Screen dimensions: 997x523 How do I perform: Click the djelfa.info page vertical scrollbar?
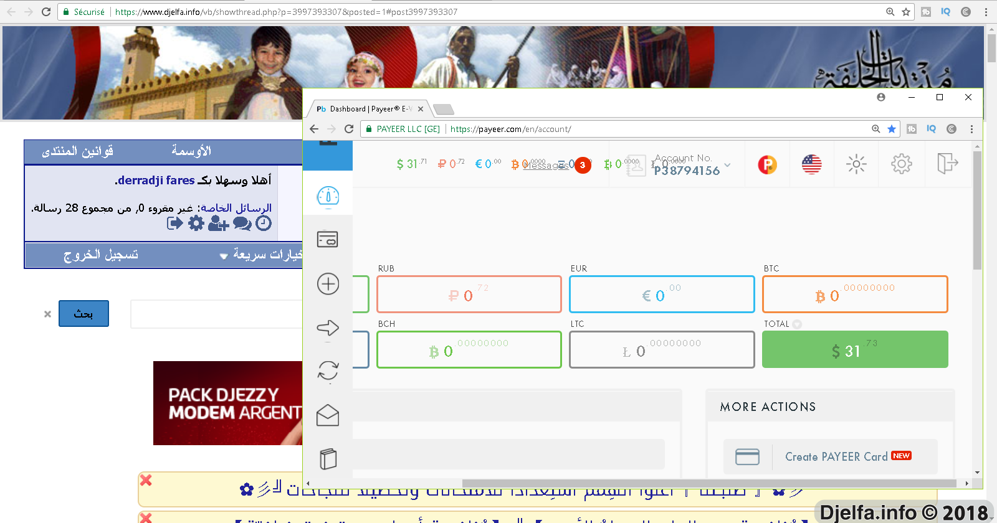click(991, 47)
